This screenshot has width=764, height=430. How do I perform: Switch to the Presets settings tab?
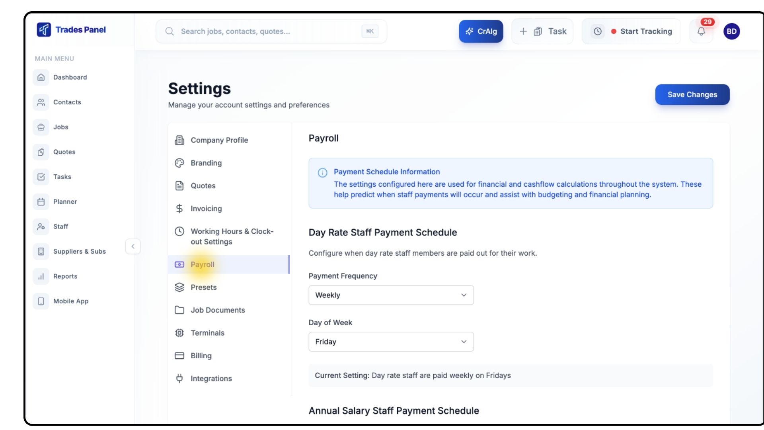[203, 287]
